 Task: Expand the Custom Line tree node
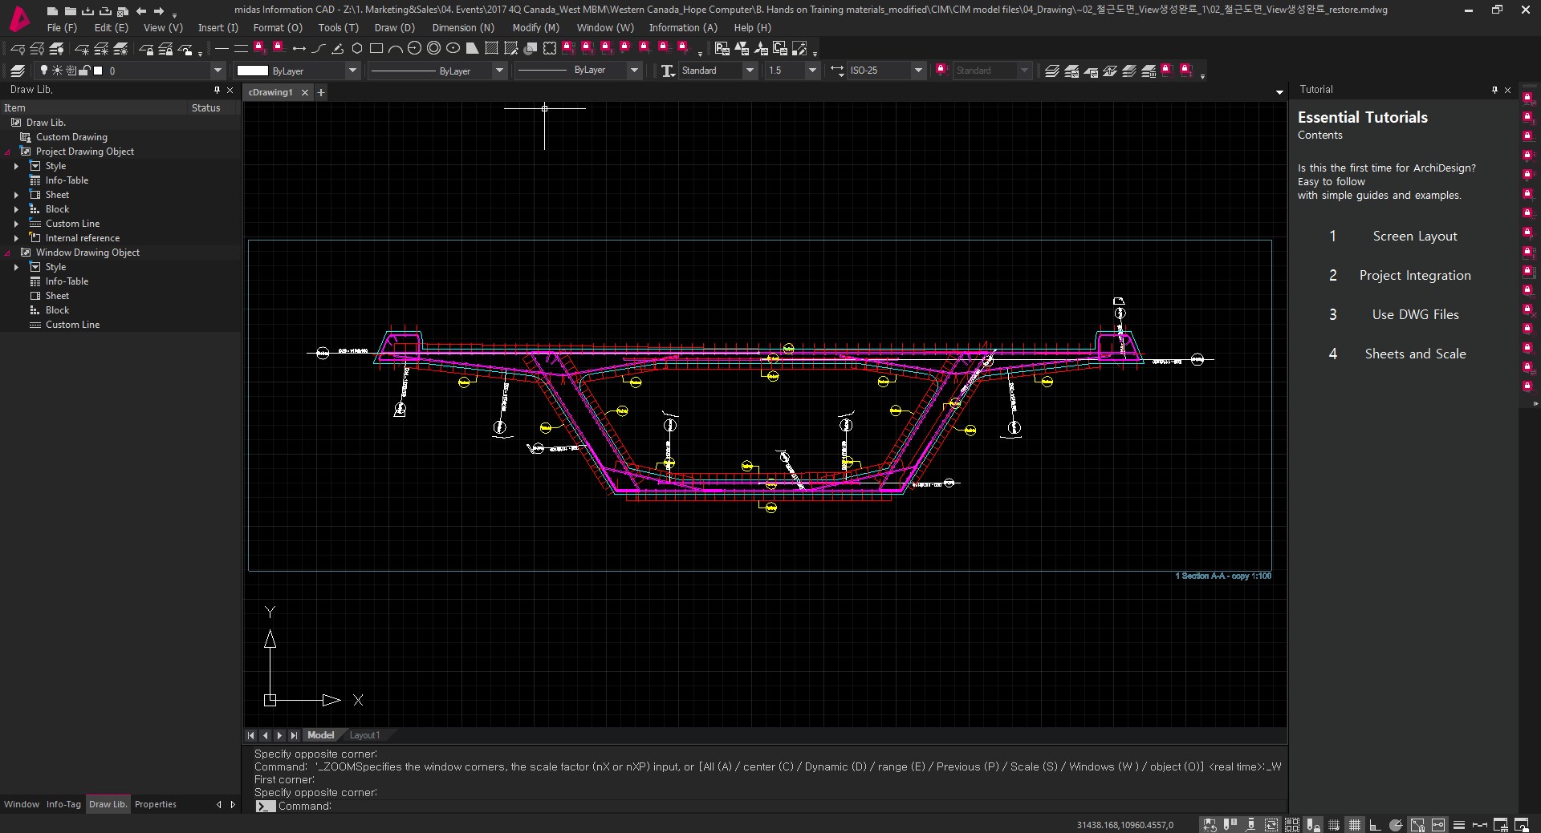[x=16, y=224]
